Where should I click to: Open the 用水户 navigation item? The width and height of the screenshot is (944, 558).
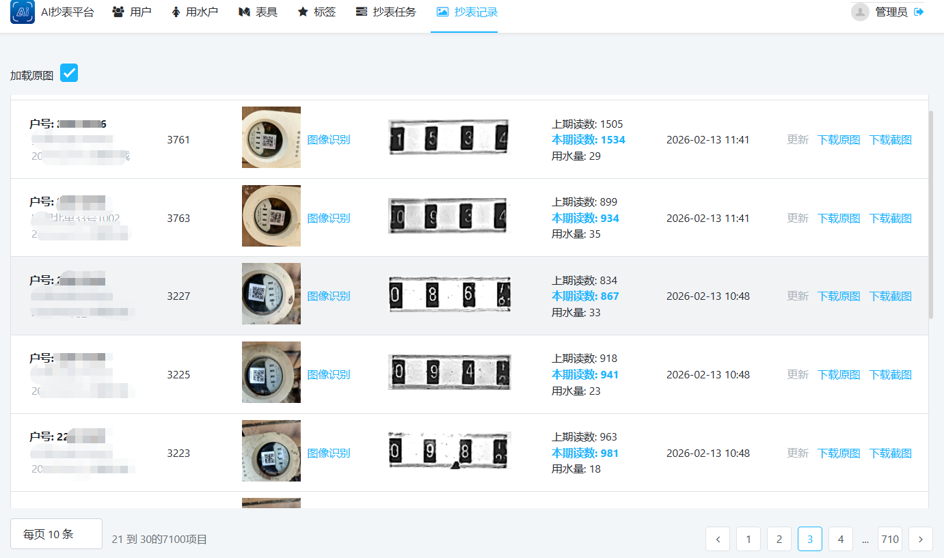click(x=194, y=12)
